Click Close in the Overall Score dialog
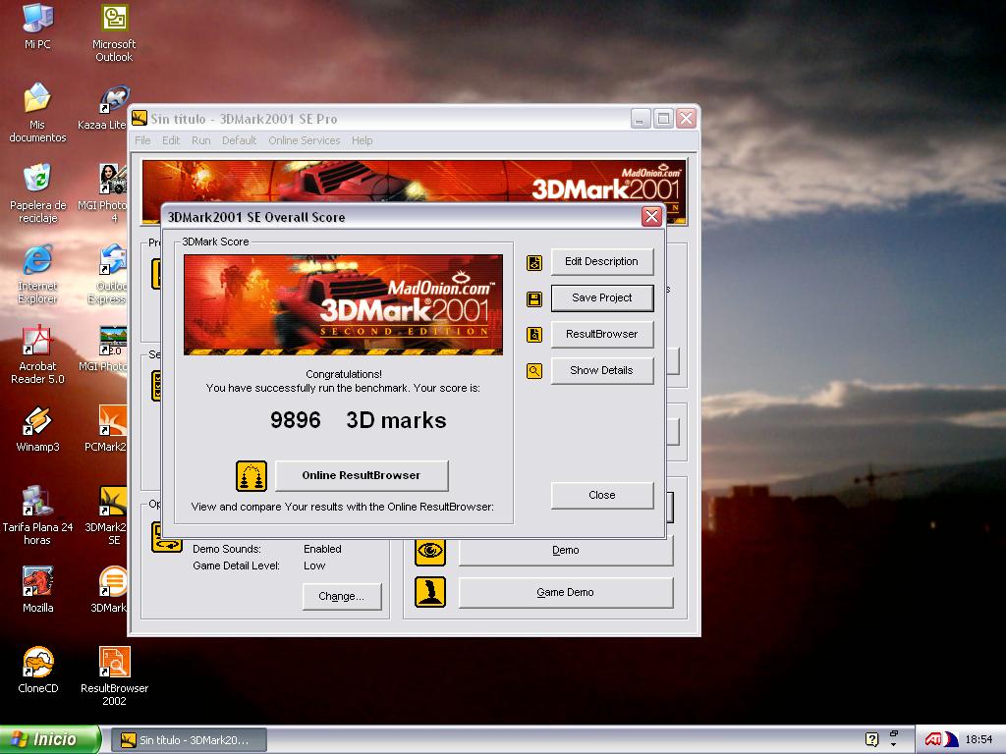The width and height of the screenshot is (1006, 754). point(602,495)
